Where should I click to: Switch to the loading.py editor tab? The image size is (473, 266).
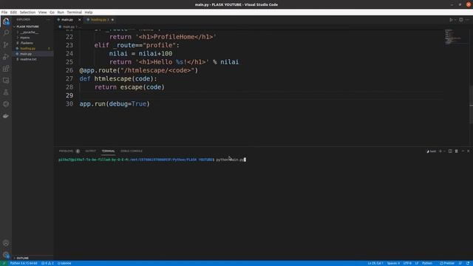(x=100, y=20)
